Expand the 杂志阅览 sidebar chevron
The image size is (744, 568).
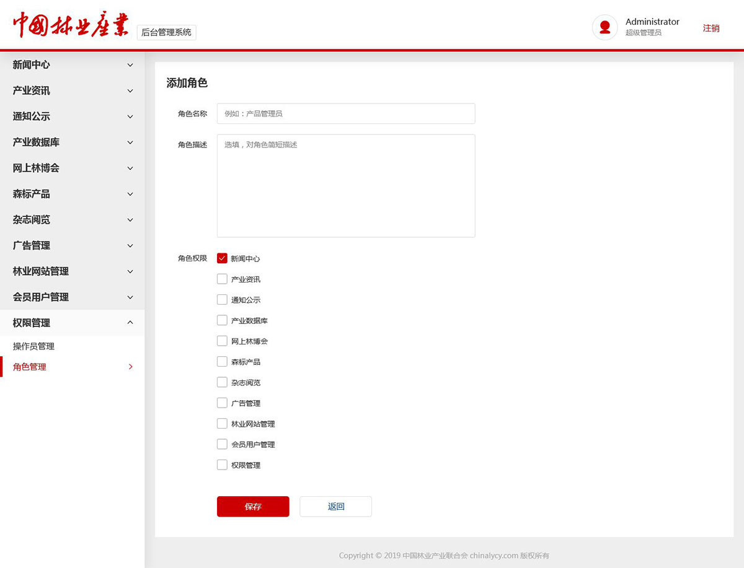[130, 220]
